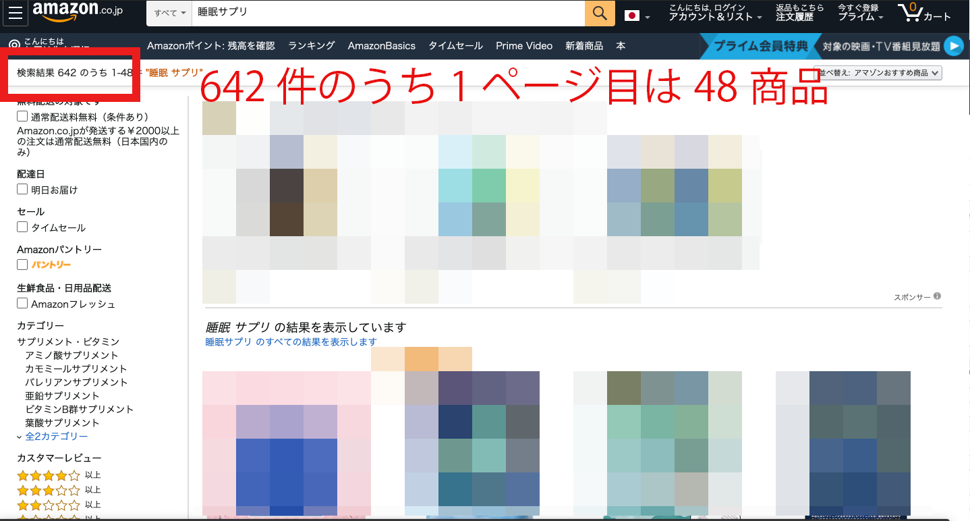Select ビタミンB群サプリメント category
970x521 pixels.
pyautogui.click(x=80, y=409)
